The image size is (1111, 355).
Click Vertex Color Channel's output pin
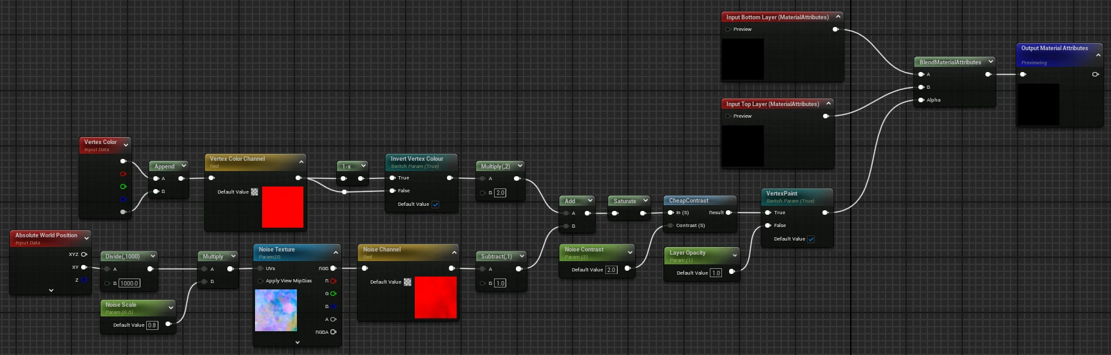298,177
